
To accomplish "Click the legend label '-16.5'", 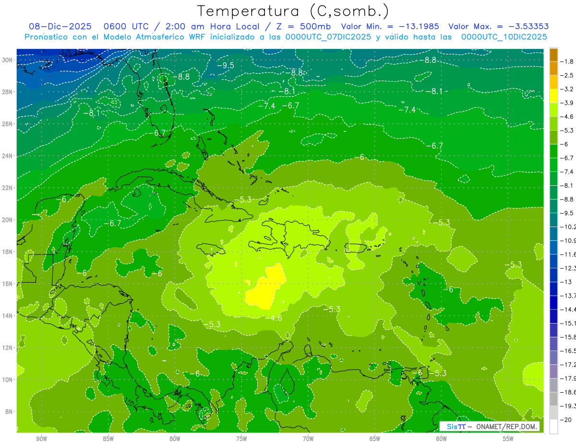I will coord(568,350).
